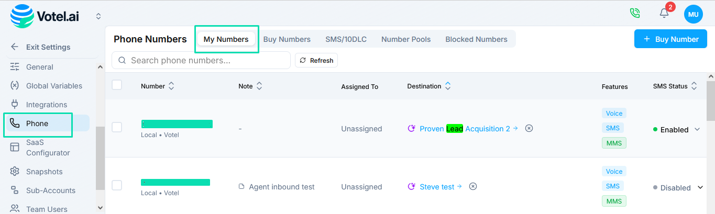The image size is (715, 214).
Task: Open the notifications bell
Action: pyautogui.click(x=664, y=14)
